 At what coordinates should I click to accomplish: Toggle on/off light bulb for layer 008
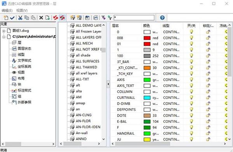click(x=191, y=38)
